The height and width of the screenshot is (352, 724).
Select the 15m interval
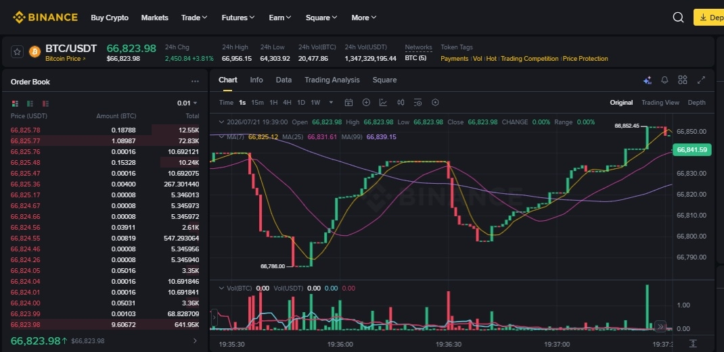tap(258, 103)
